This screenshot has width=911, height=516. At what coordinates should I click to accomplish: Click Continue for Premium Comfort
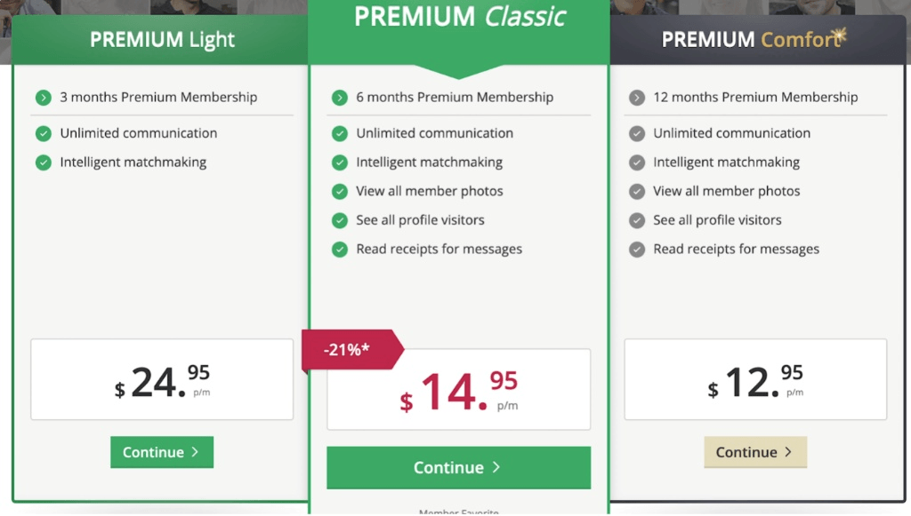coord(755,452)
